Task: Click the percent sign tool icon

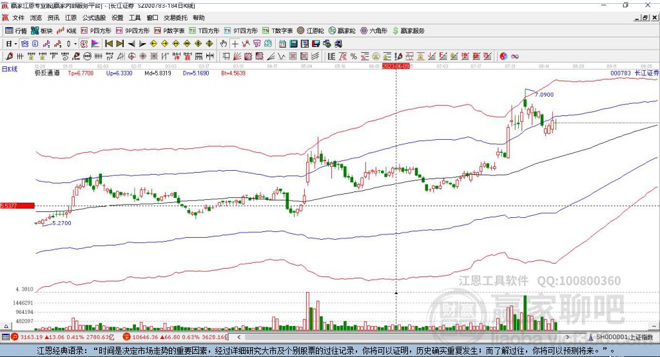Action: tap(354, 57)
